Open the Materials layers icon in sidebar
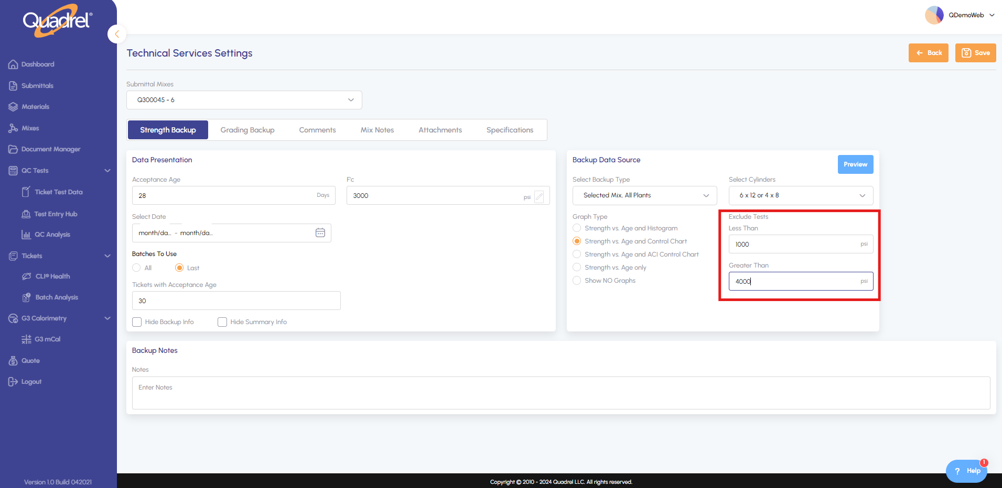The width and height of the screenshot is (1002, 488). coord(13,107)
